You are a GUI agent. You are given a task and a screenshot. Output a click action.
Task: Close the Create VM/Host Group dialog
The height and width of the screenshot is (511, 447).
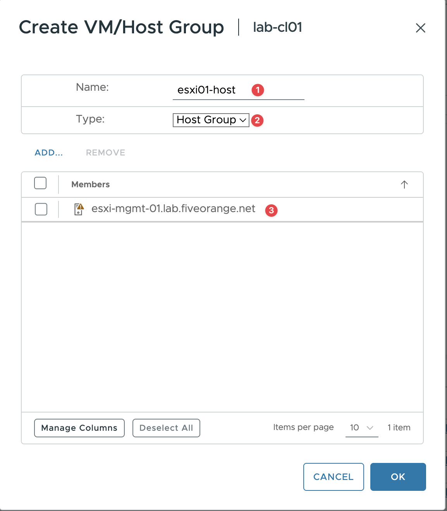point(420,28)
